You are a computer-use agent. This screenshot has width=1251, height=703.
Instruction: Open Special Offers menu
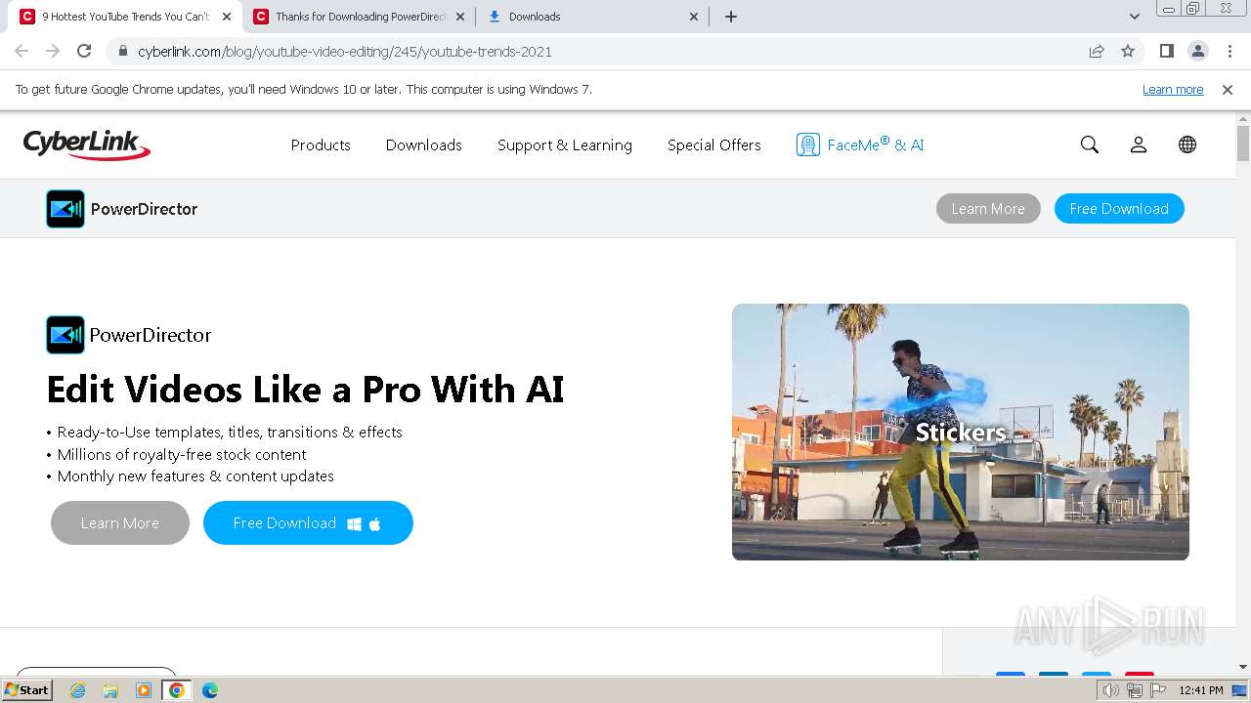[x=714, y=145]
